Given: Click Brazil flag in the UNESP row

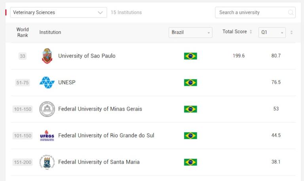Looking at the screenshot, I should pyautogui.click(x=190, y=83).
